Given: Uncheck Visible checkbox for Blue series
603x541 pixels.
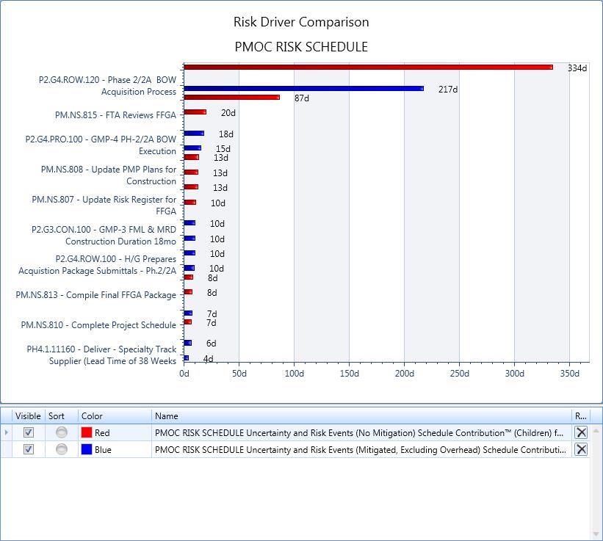Looking at the screenshot, I should tap(29, 450).
